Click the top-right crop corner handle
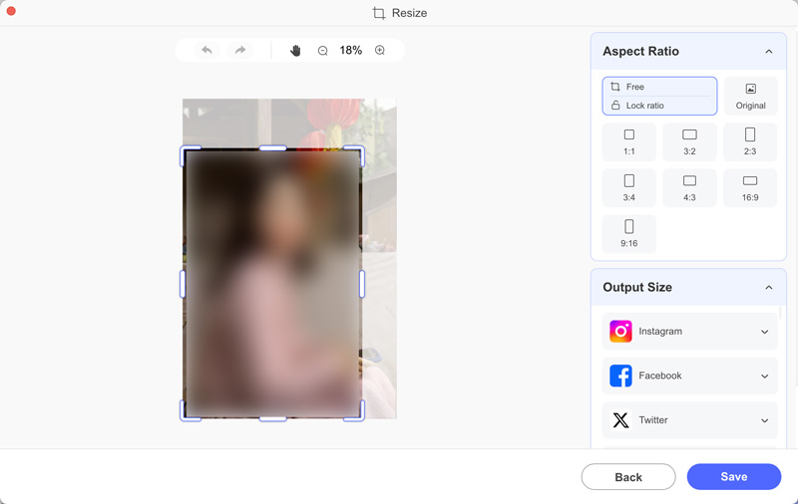 tap(358, 152)
